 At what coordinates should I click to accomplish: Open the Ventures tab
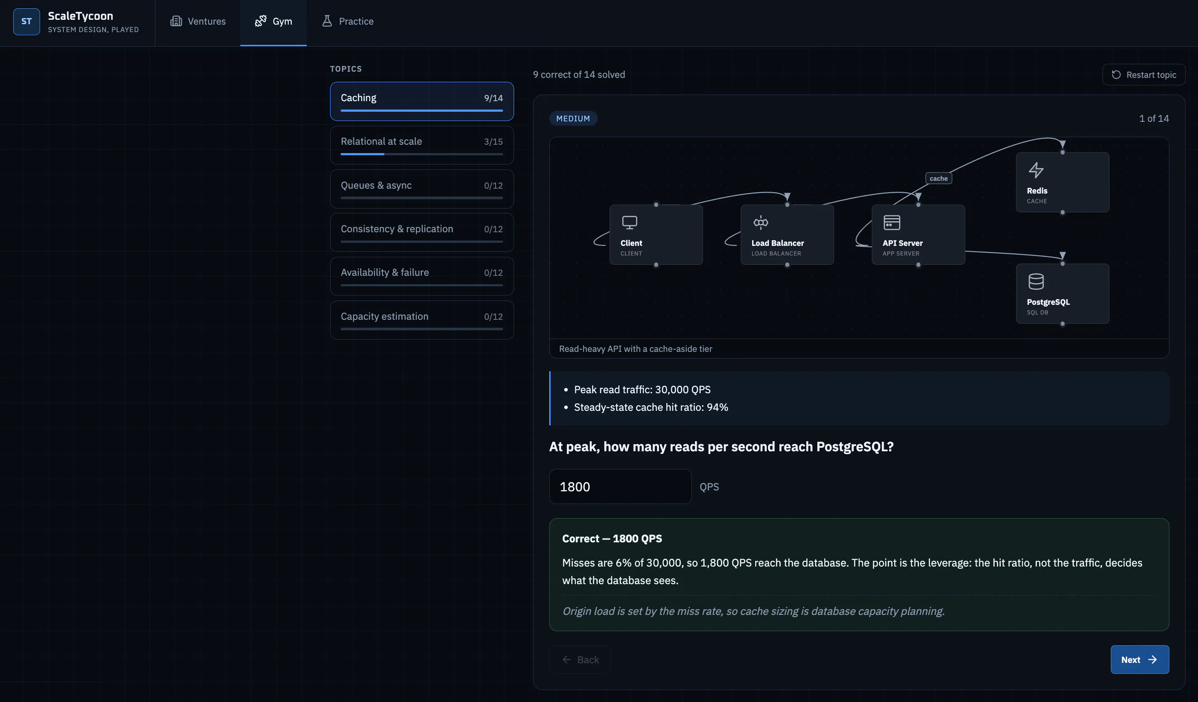point(198,23)
